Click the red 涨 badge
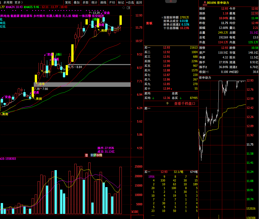 coord(97,155)
